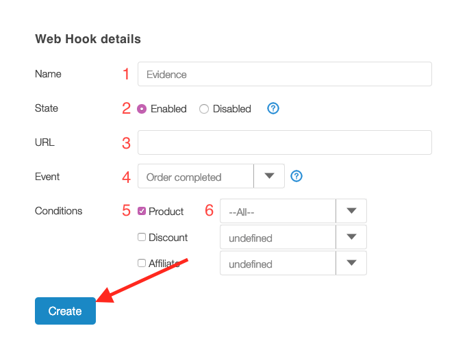
Task: Uncheck the Product condition checkbox
Action: [x=142, y=211]
